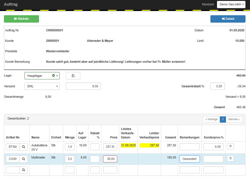This screenshot has width=250, height=178.
Task: Edit article number field BT568
Action: tap(13, 147)
